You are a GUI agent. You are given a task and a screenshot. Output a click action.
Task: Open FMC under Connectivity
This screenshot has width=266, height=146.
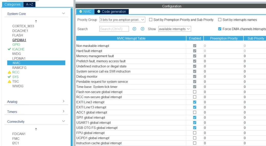(16, 139)
